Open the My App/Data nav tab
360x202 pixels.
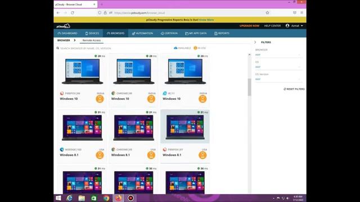pos(196,34)
